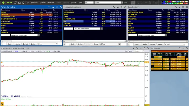
Task: Select the GAS PLUS row in Portafoglio trading
Action: tap(31, 32)
